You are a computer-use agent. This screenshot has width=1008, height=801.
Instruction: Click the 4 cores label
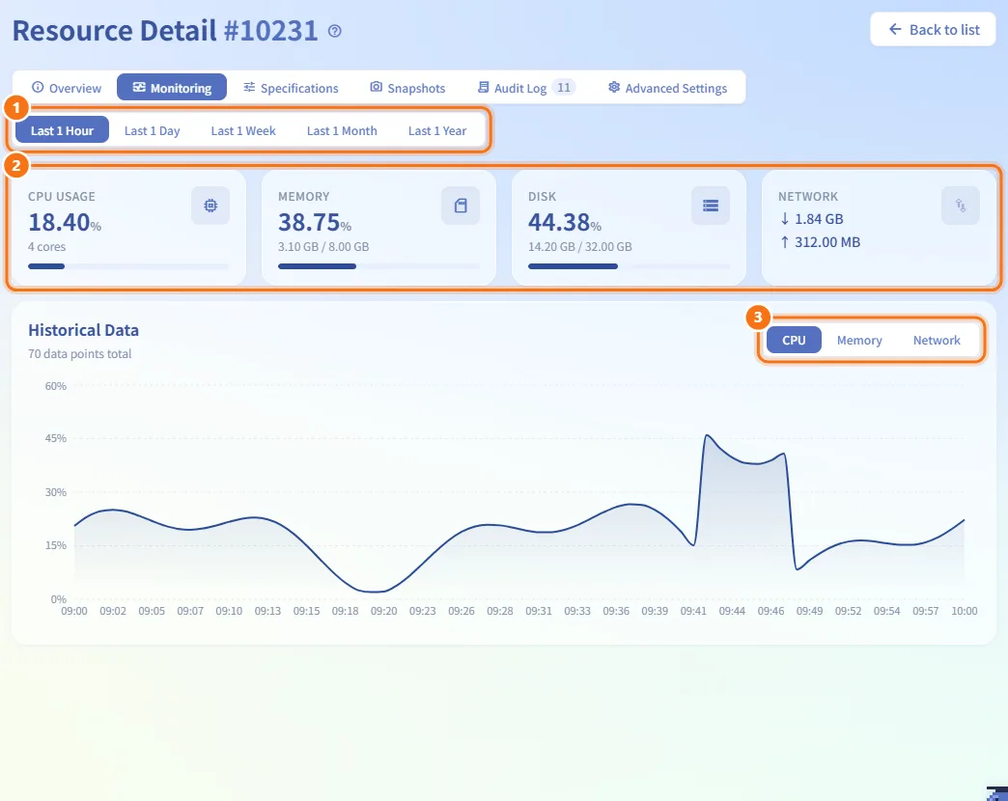[x=47, y=247]
